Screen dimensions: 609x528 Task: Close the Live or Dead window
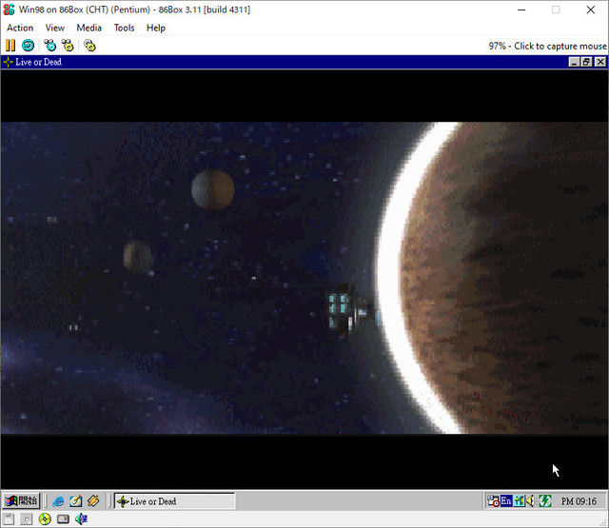click(x=600, y=62)
